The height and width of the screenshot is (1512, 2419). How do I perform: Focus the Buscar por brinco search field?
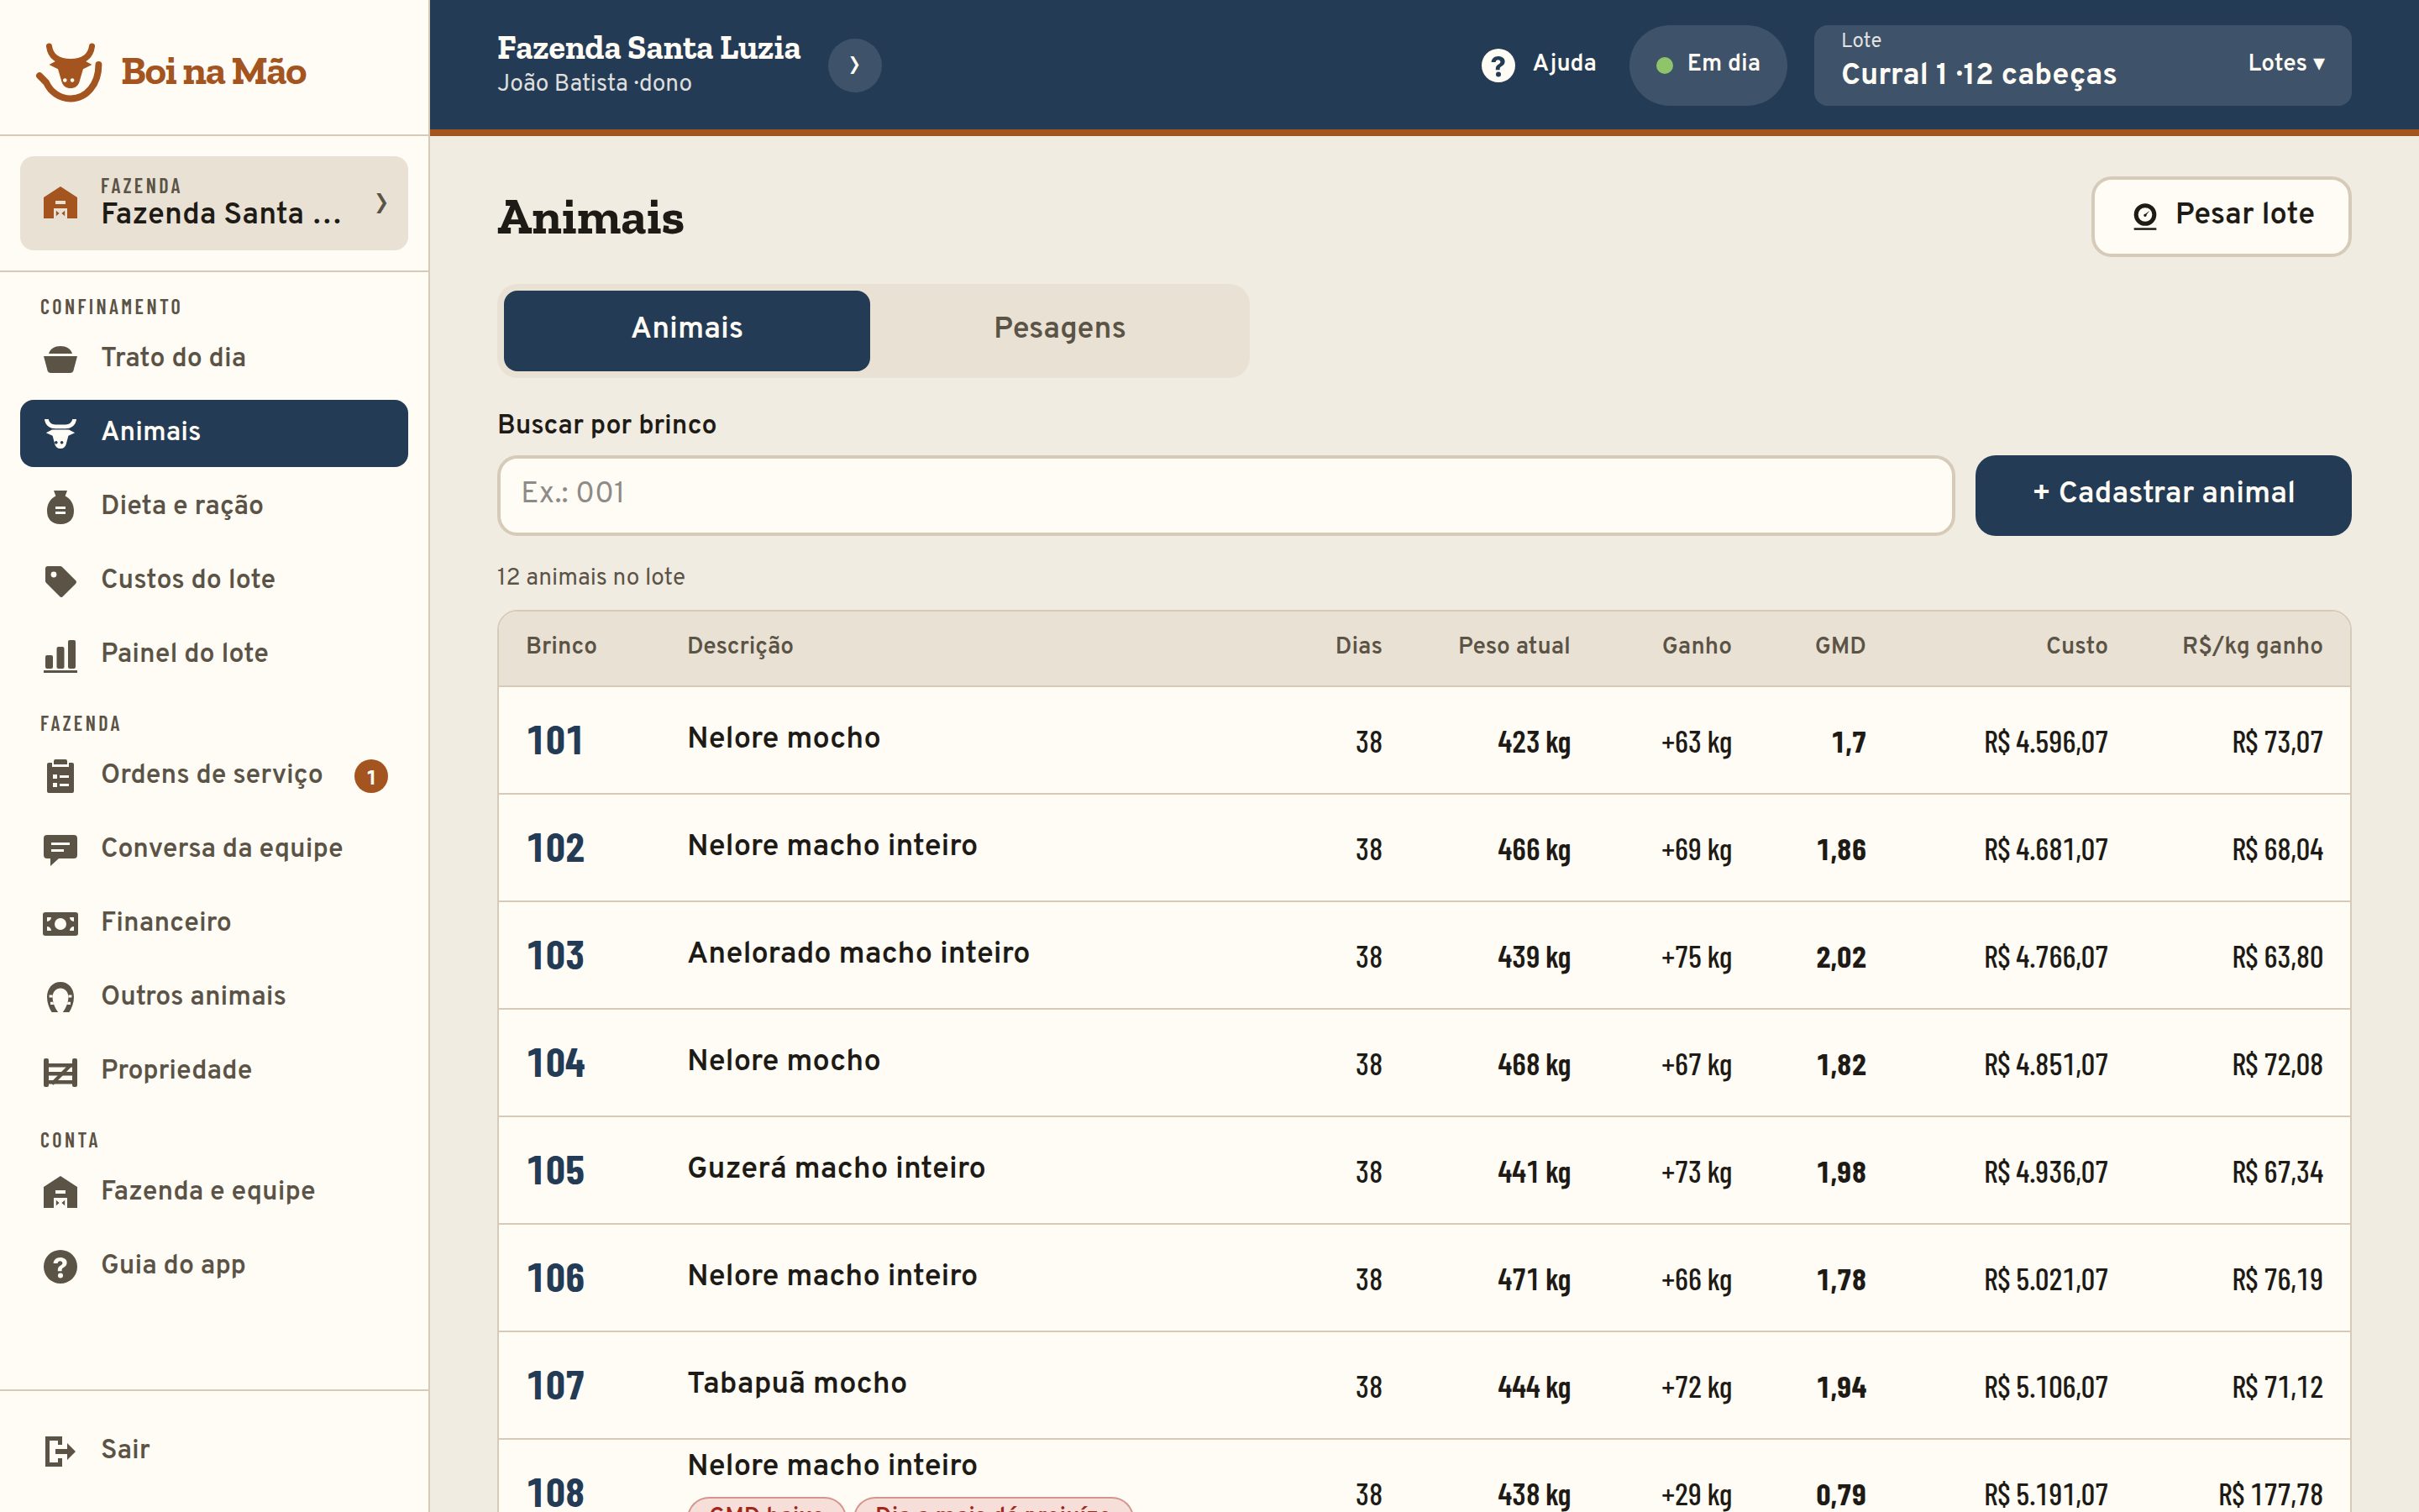pos(1225,495)
